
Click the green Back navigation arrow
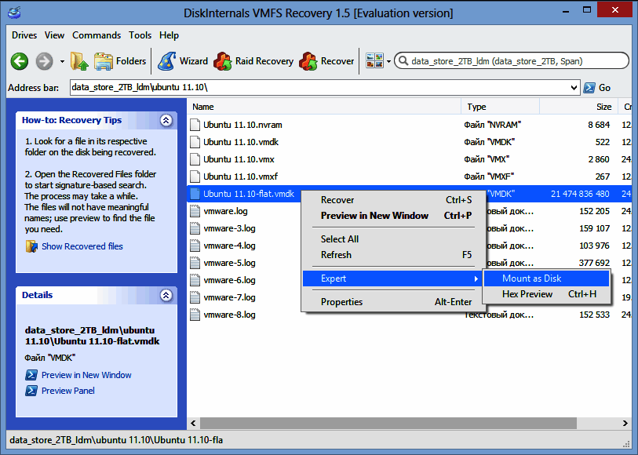[x=20, y=61]
